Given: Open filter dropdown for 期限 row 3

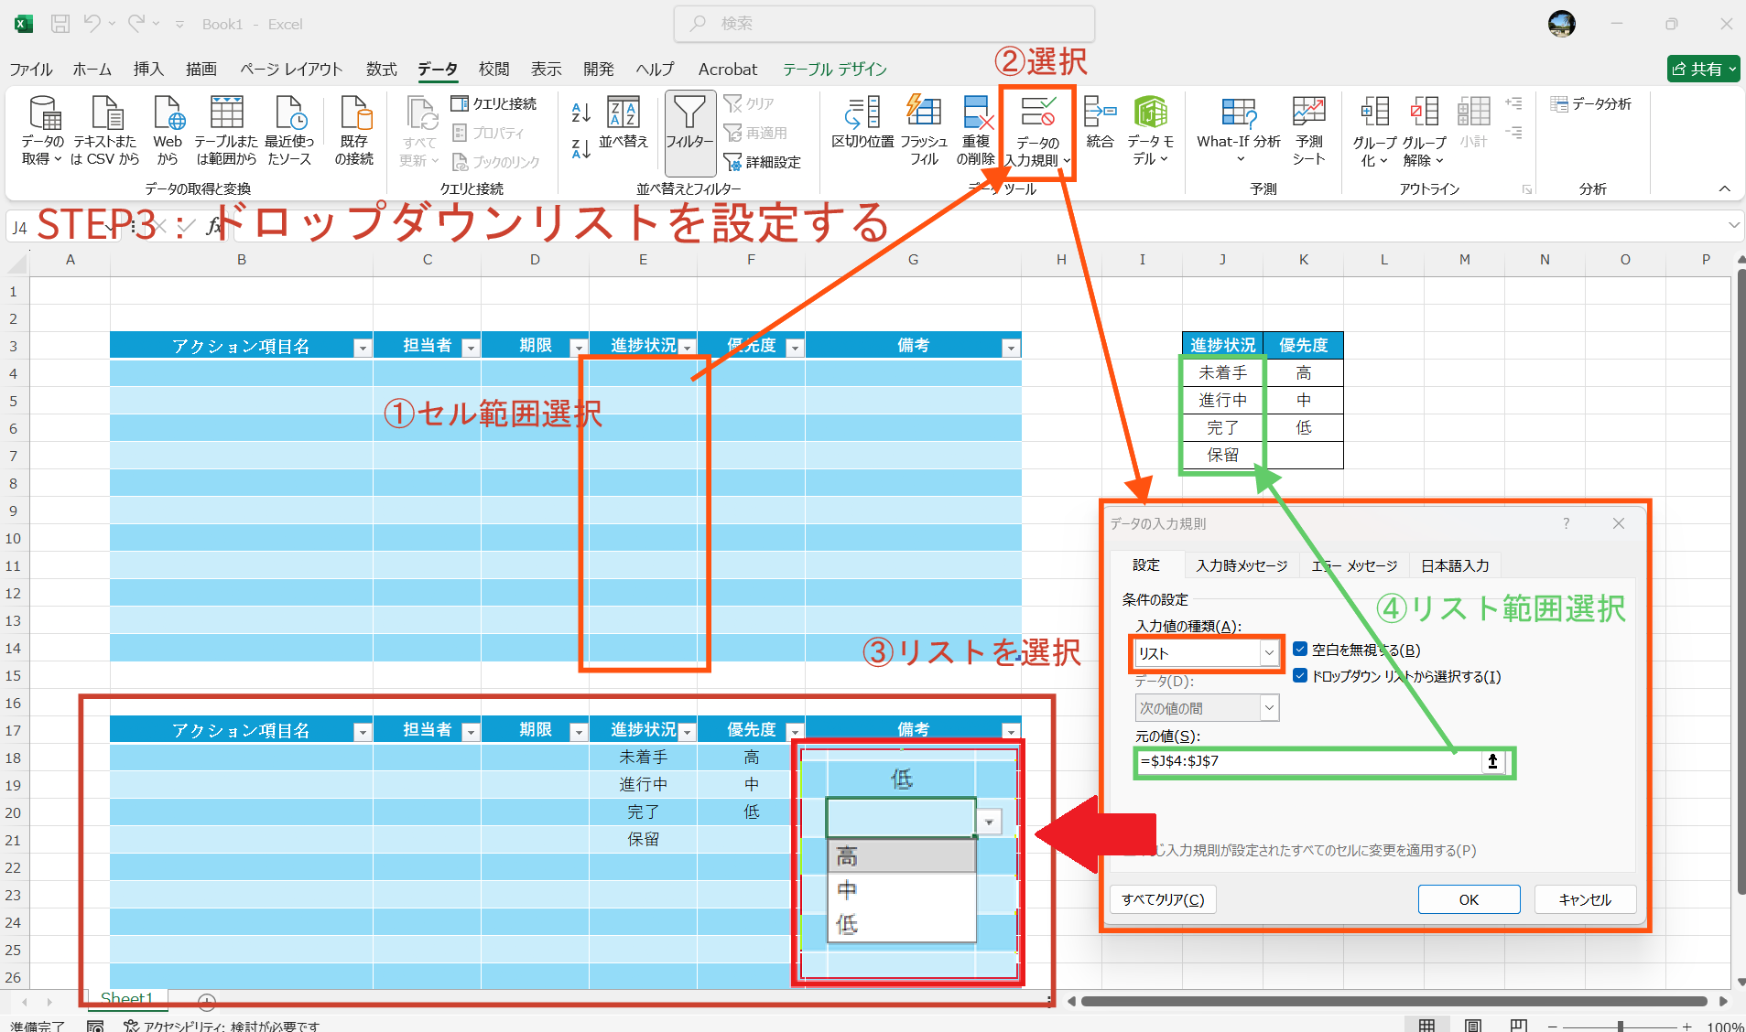Looking at the screenshot, I should pyautogui.click(x=579, y=348).
